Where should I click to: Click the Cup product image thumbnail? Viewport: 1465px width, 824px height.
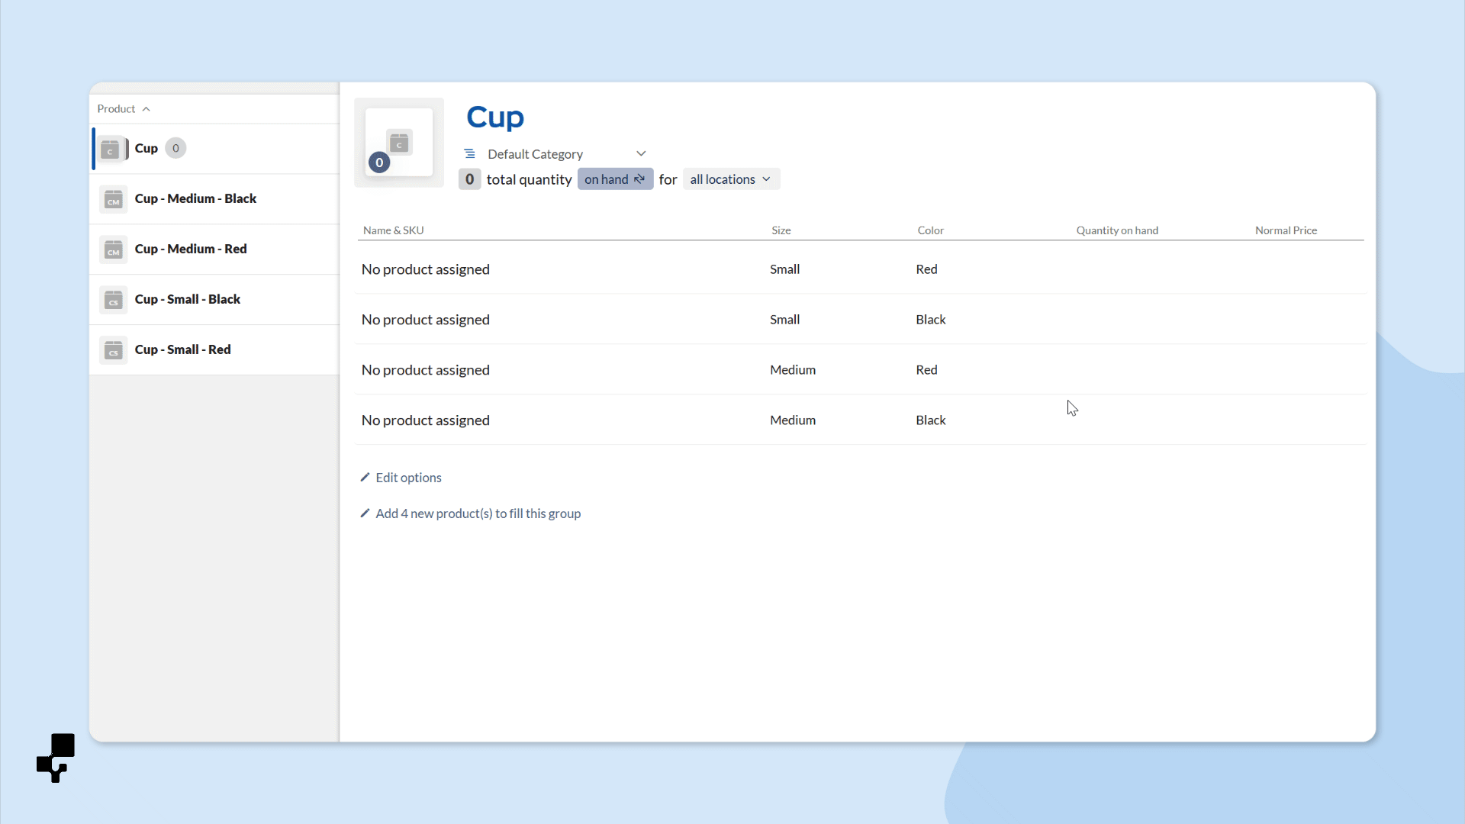tap(398, 143)
